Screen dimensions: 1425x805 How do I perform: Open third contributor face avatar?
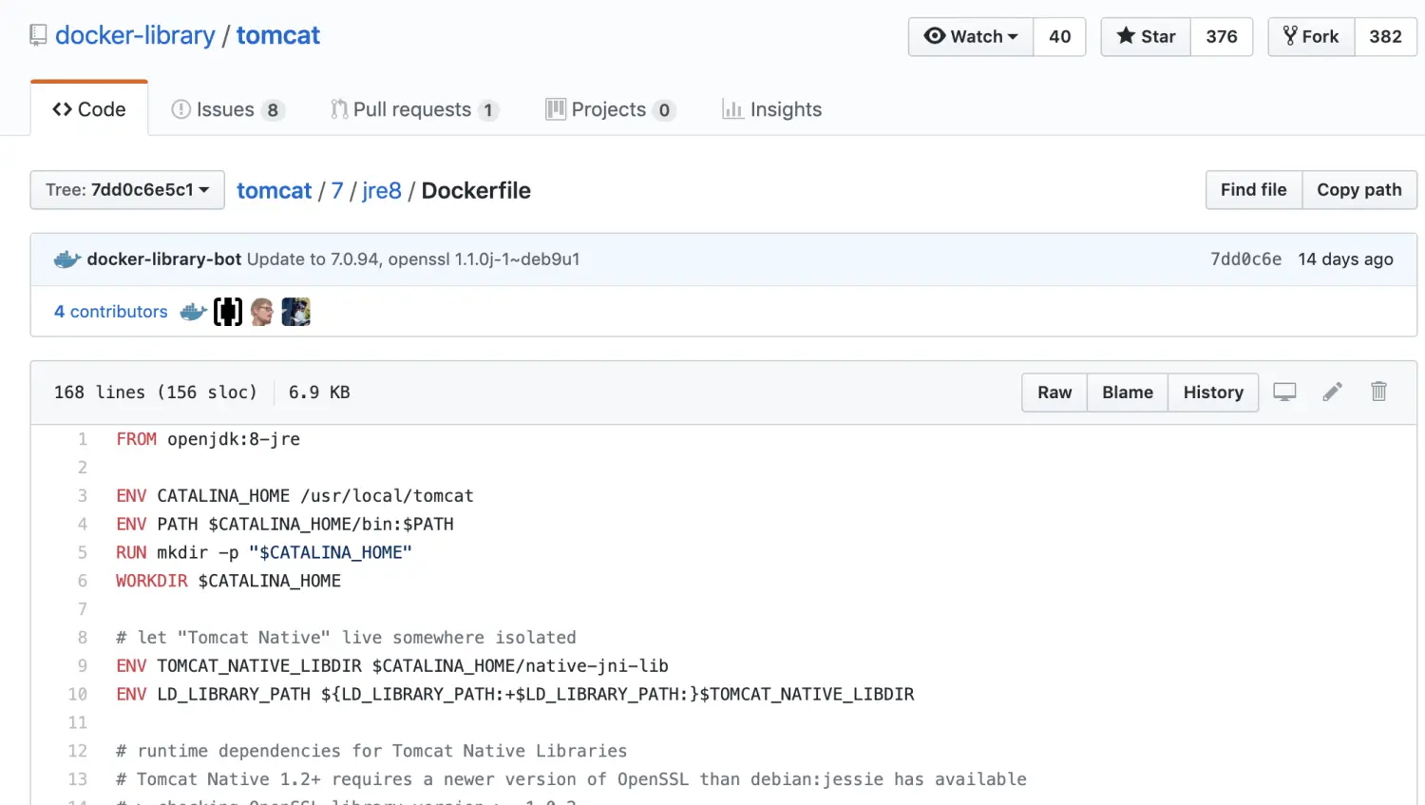(x=262, y=312)
